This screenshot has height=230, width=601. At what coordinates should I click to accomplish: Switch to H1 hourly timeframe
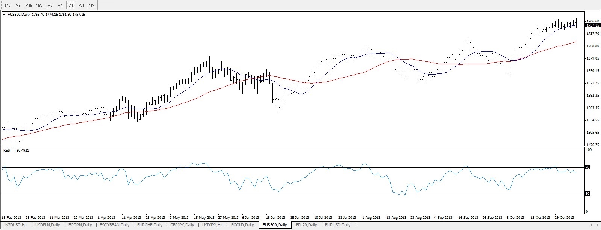(50, 5)
